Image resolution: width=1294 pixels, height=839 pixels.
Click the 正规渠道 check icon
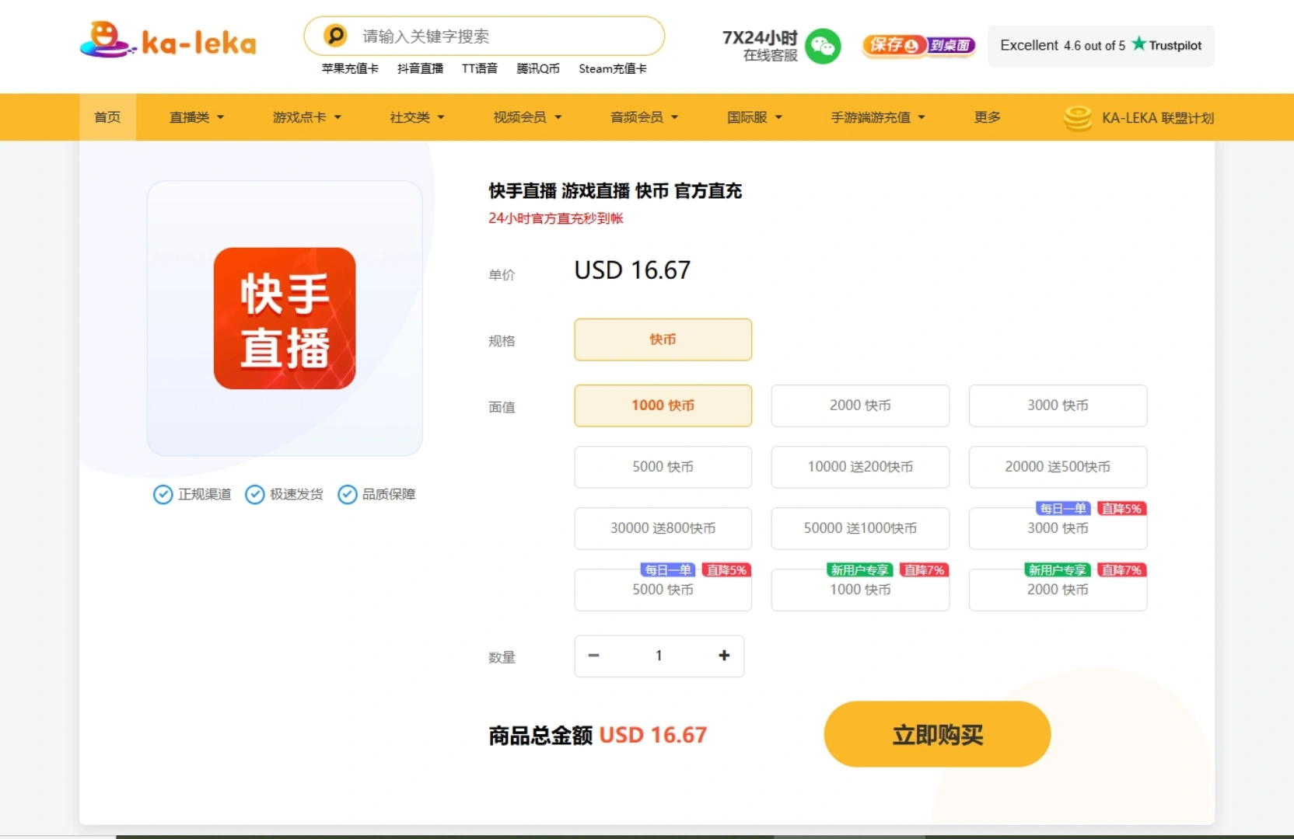click(x=163, y=494)
